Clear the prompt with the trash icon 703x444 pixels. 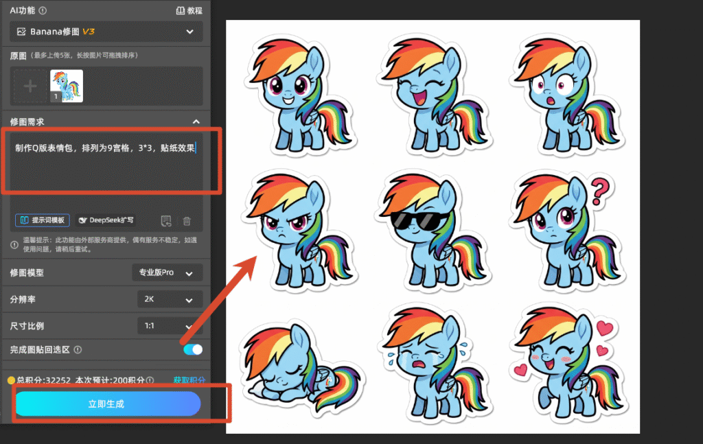[x=187, y=220]
